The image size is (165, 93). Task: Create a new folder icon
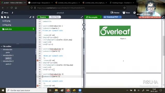(5, 17)
